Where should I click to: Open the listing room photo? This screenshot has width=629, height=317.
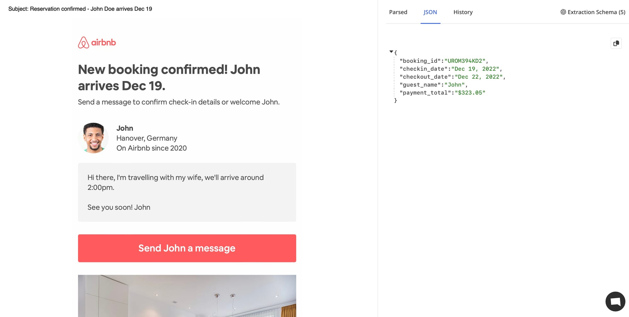[x=187, y=296]
